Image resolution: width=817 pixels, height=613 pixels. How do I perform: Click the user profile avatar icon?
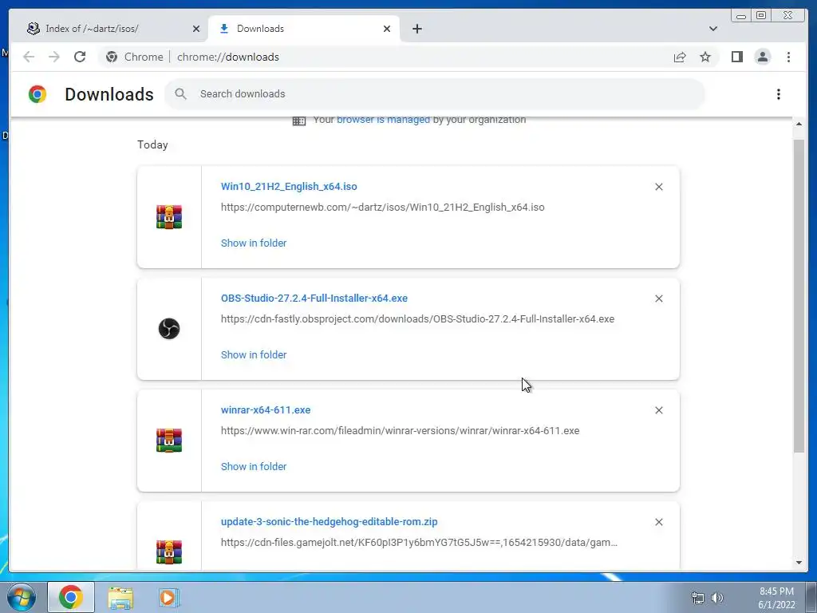pos(763,57)
